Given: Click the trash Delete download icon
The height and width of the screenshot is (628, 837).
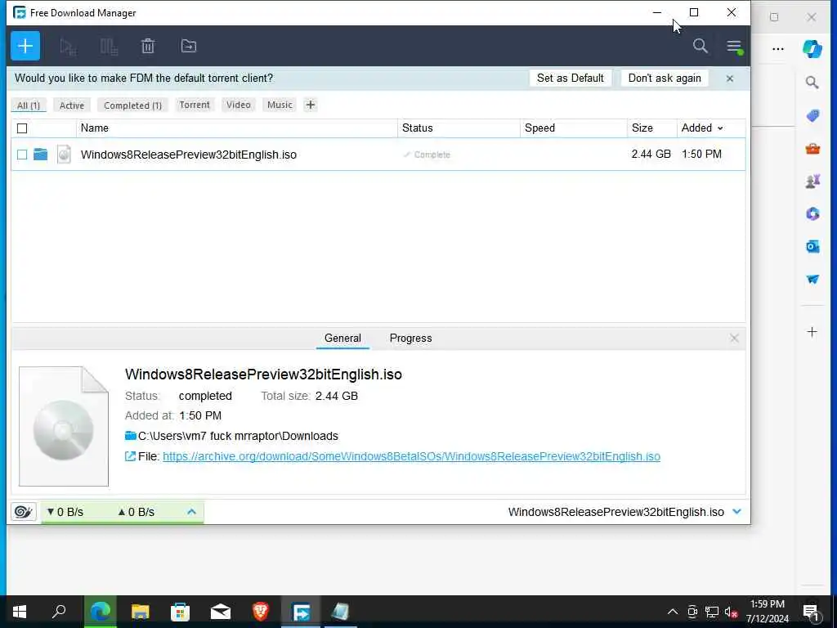Looking at the screenshot, I should point(148,47).
